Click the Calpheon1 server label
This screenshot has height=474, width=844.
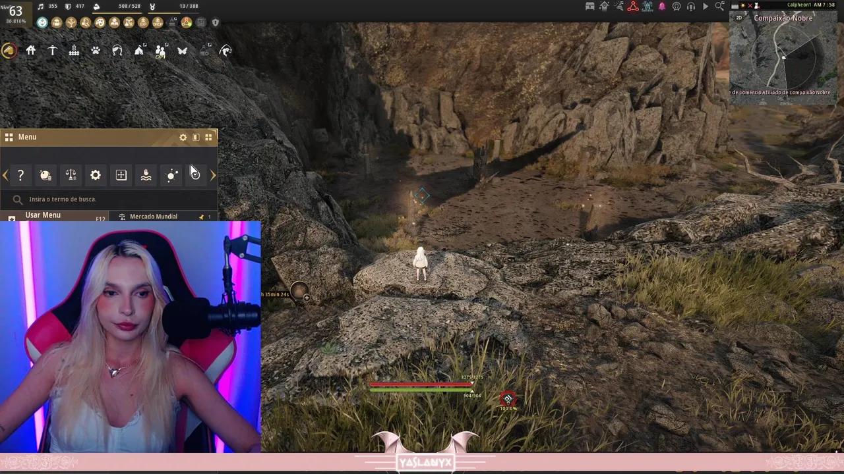click(x=799, y=5)
